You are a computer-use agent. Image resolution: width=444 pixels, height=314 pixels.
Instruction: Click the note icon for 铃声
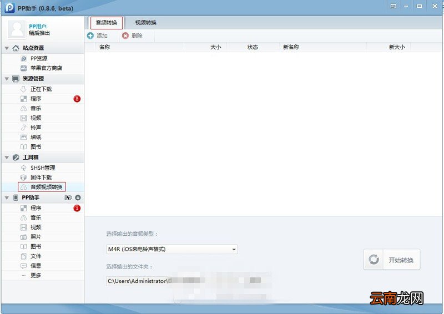[24, 128]
